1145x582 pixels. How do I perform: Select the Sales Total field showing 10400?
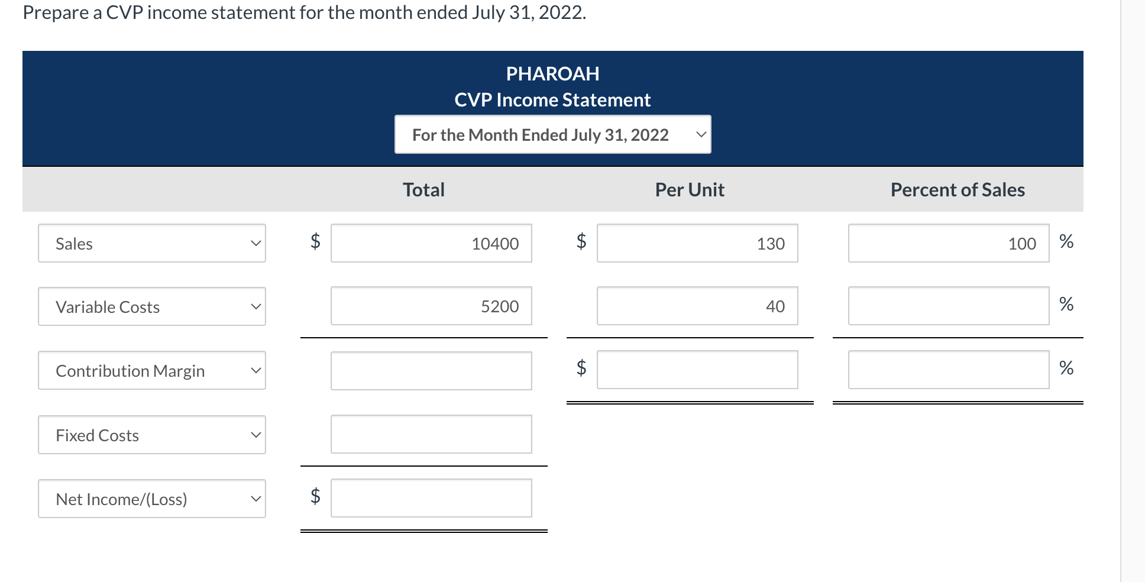[431, 243]
